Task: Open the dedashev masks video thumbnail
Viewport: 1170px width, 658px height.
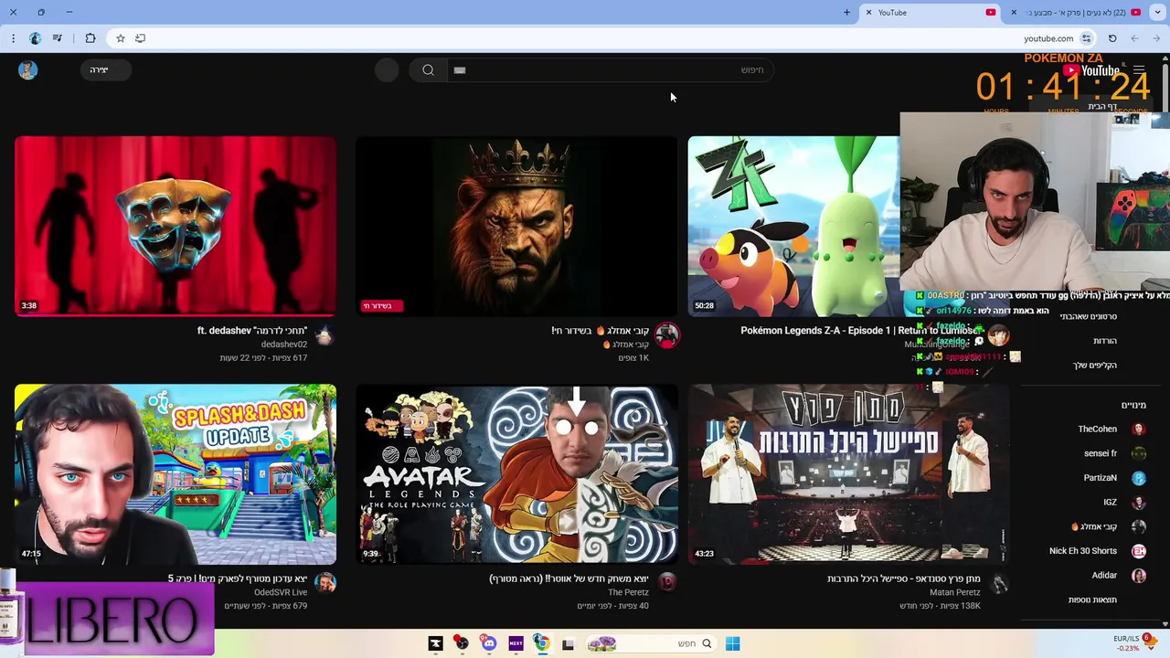Action: click(175, 226)
